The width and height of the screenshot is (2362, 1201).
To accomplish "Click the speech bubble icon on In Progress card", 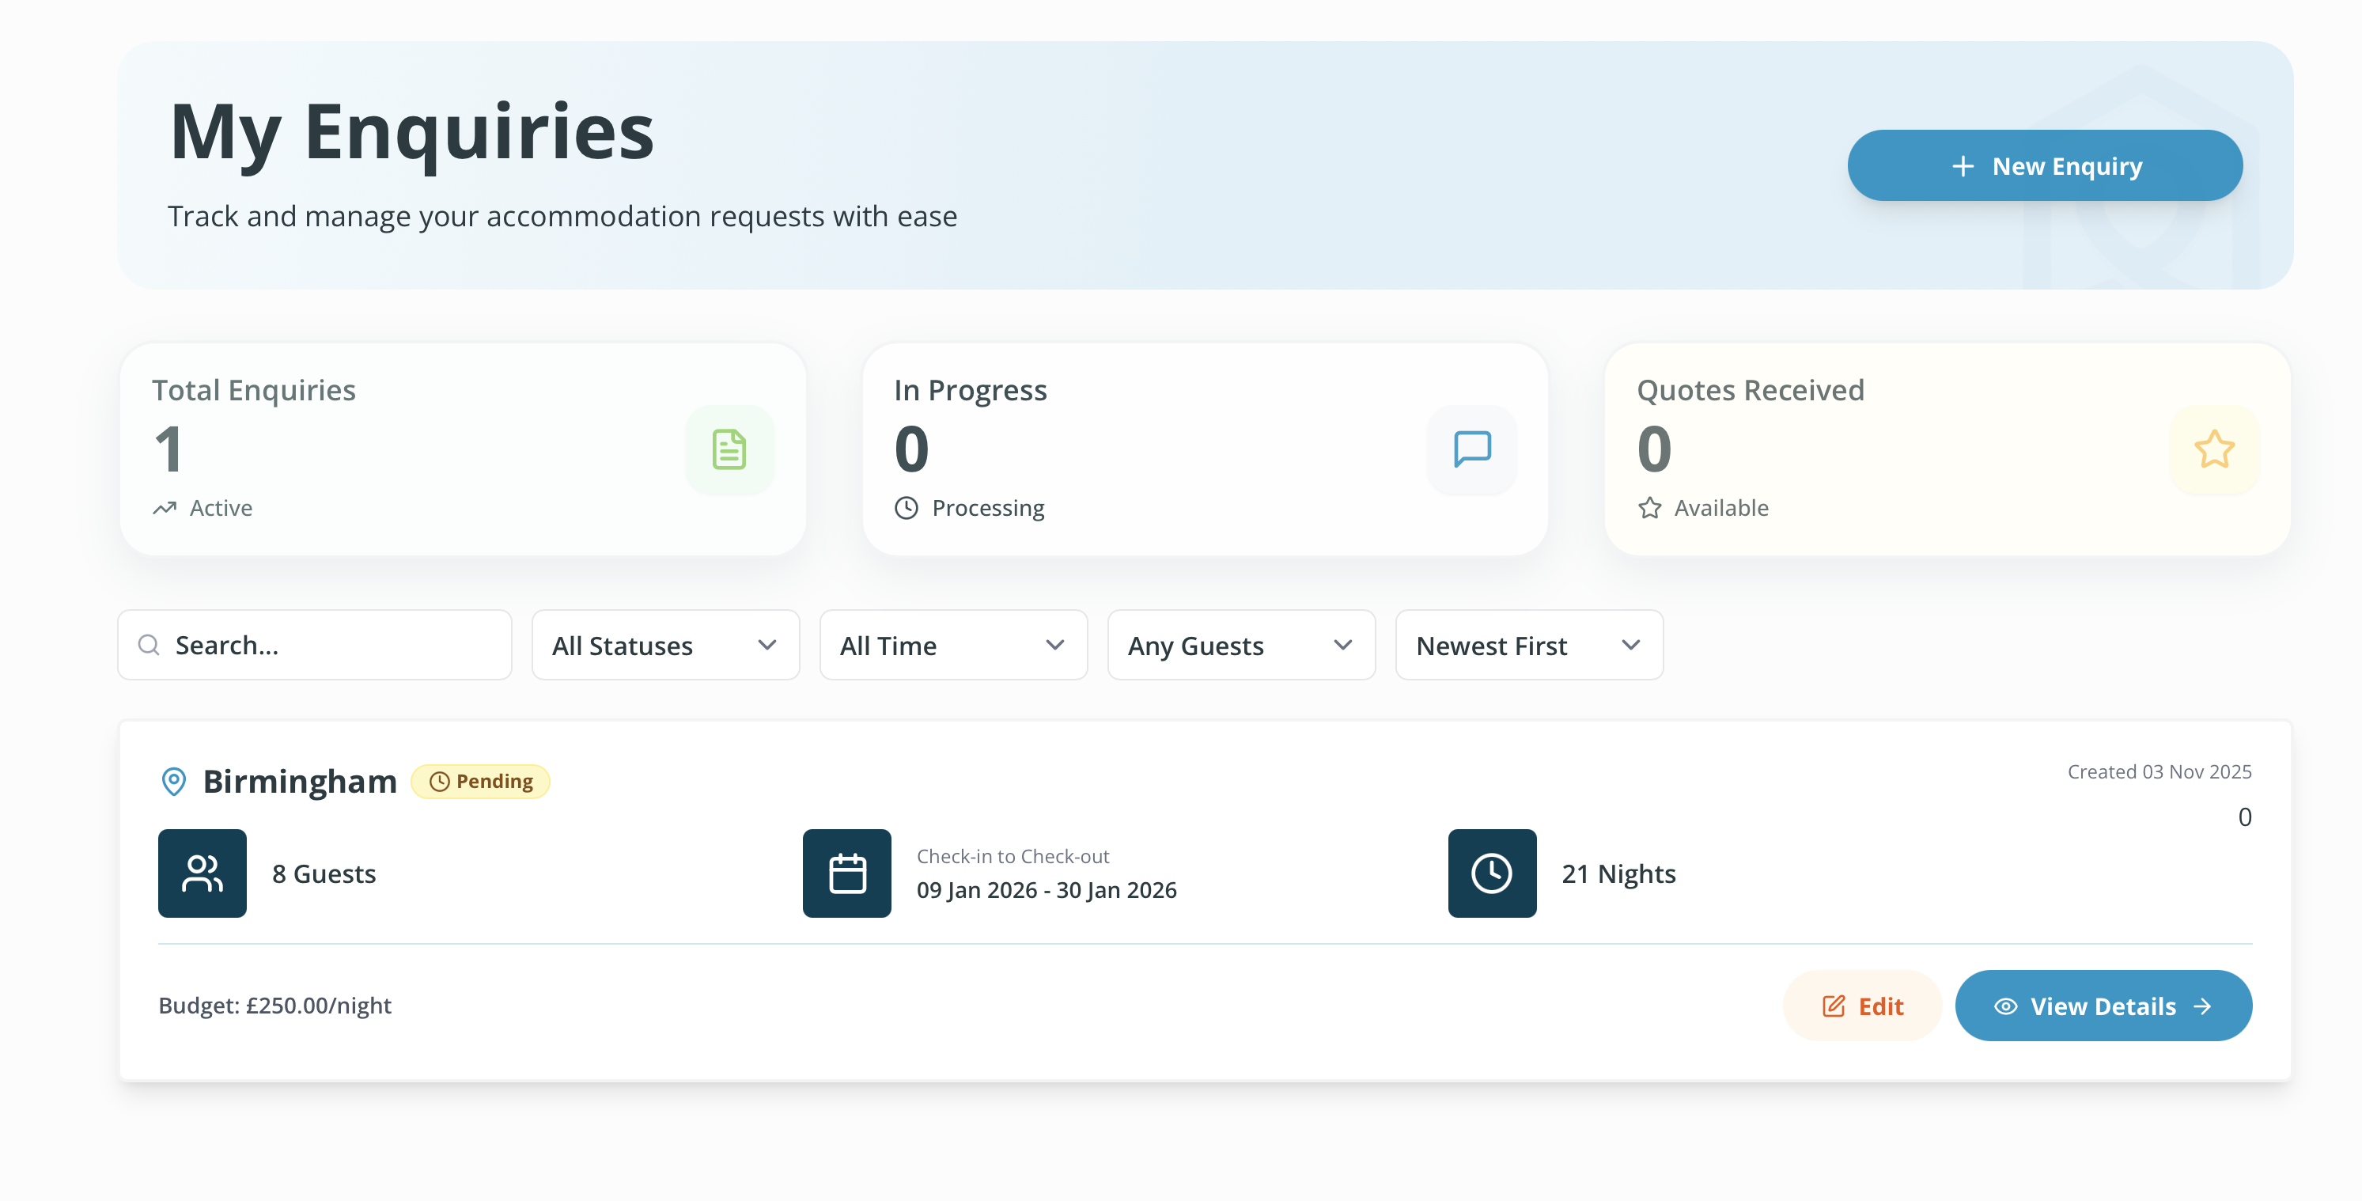I will click(x=1471, y=449).
